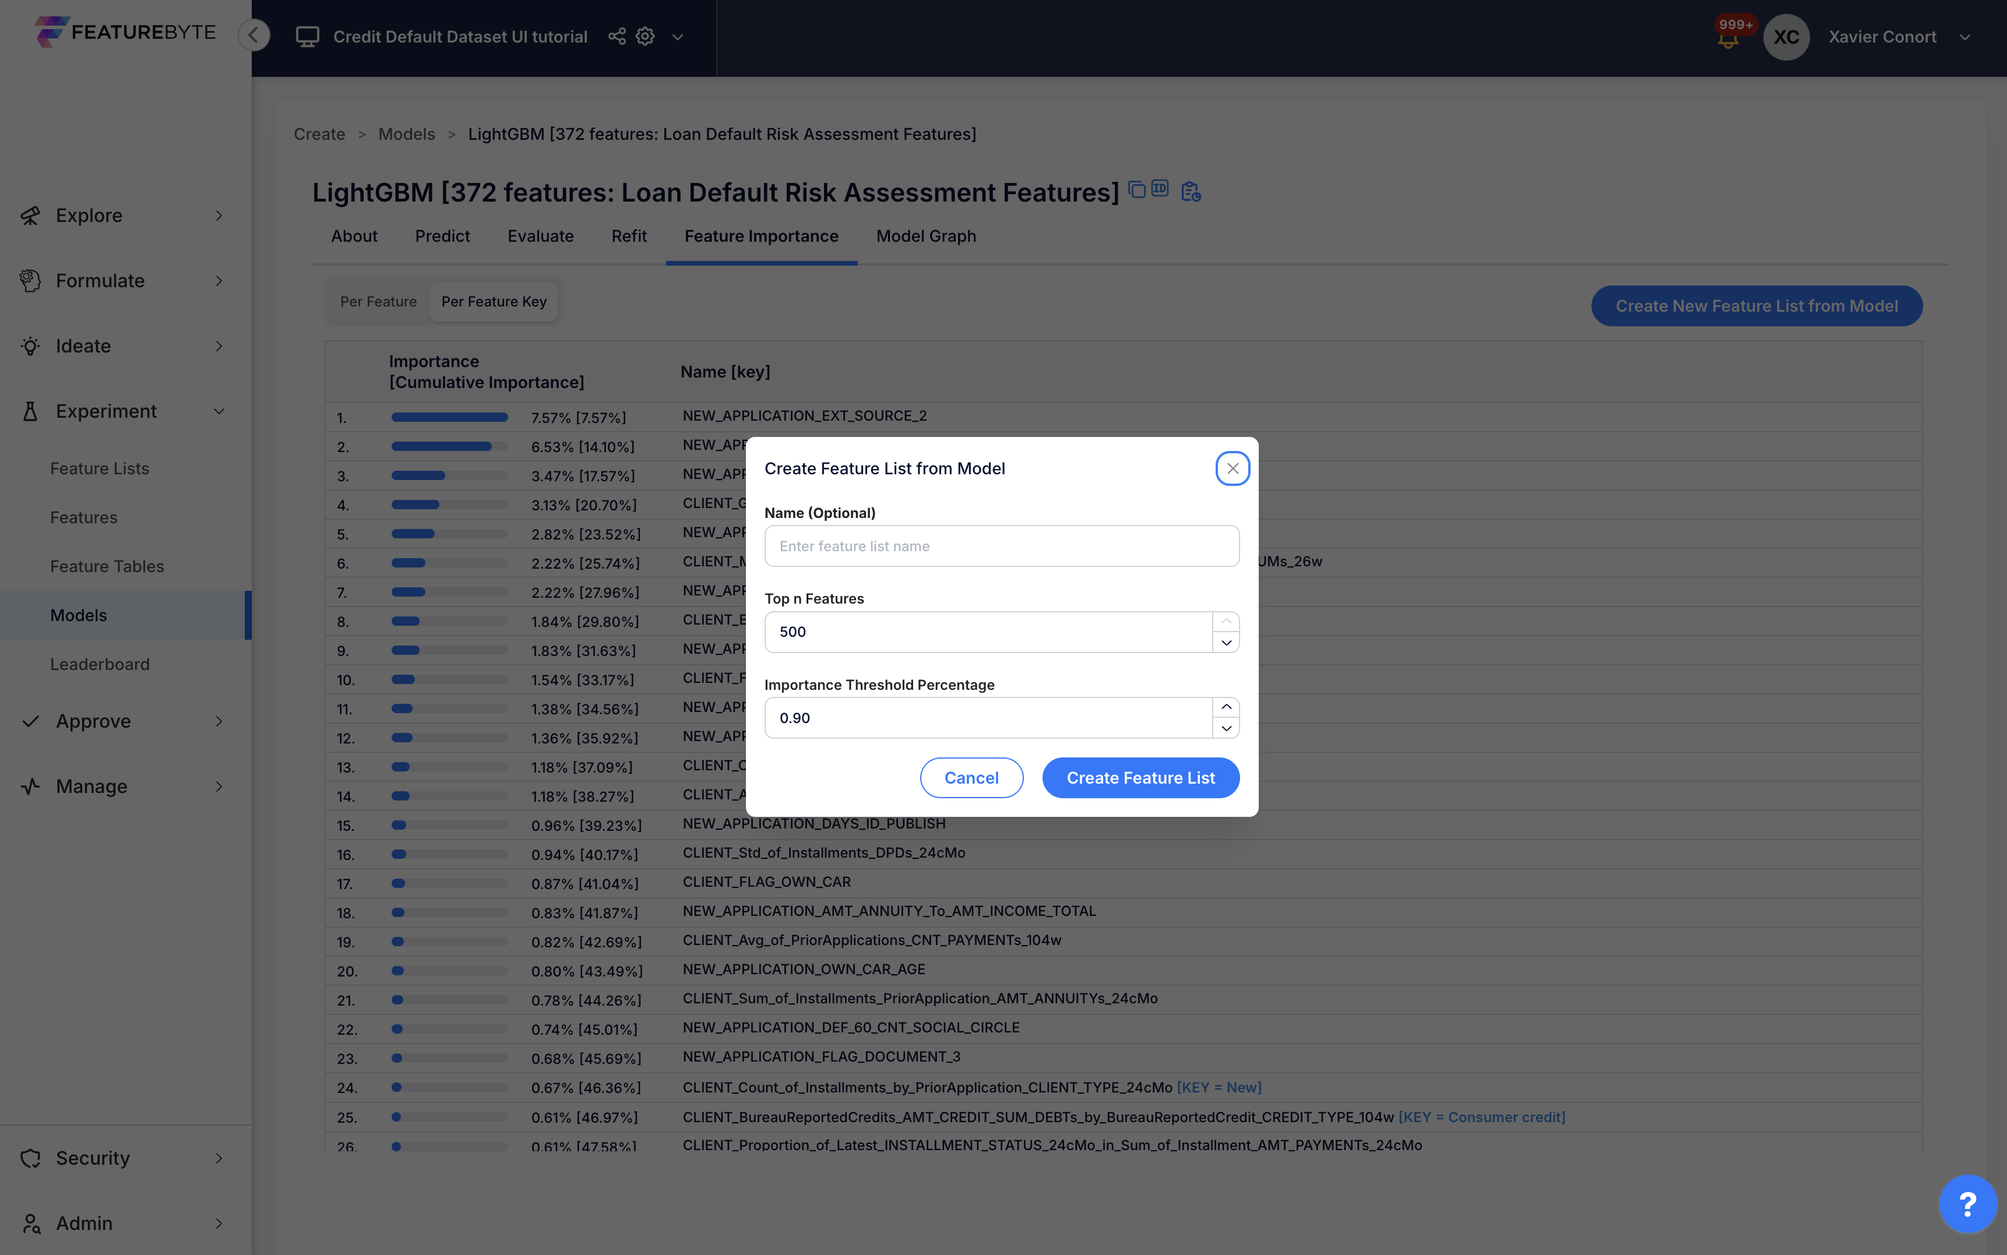Collapse the sidebar with the back arrow
The height and width of the screenshot is (1255, 2007).
click(254, 35)
